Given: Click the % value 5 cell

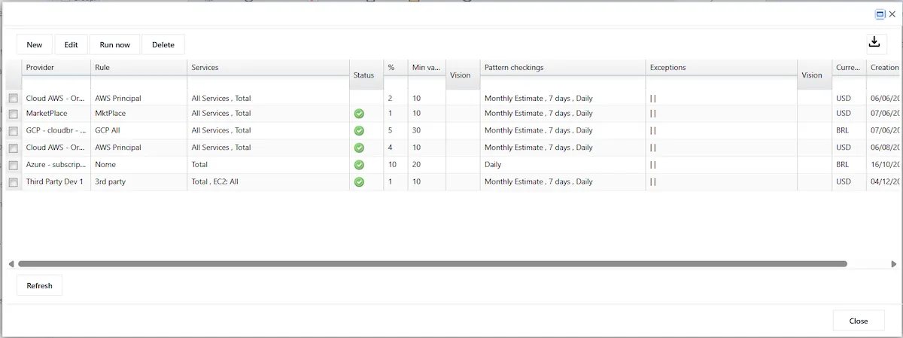Looking at the screenshot, I should click(x=396, y=130).
